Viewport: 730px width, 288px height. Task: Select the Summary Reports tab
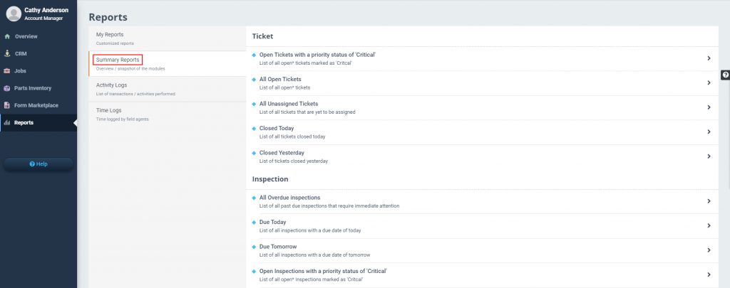(118, 60)
